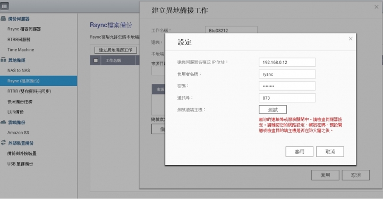Screen dimensions: 383x199
Task: Open 備份到外接裝置 in sidebar
Action: [22, 153]
